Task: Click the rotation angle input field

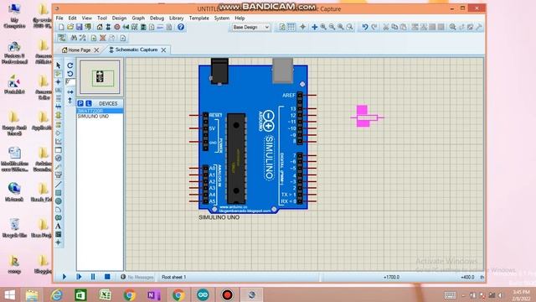Action: click(70, 82)
